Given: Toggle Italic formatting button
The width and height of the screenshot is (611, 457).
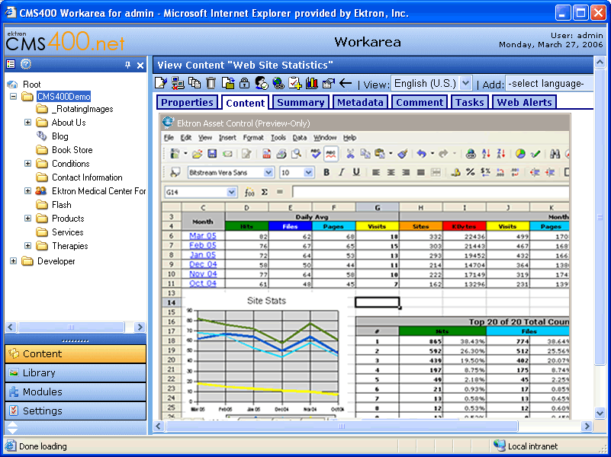Looking at the screenshot, I should [x=341, y=172].
